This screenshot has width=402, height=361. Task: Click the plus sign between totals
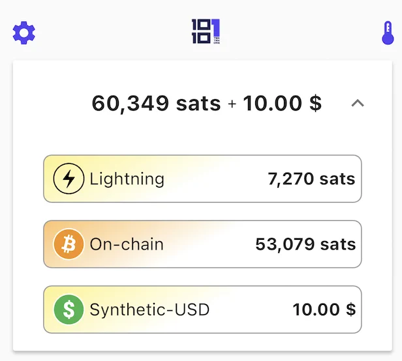pos(232,104)
